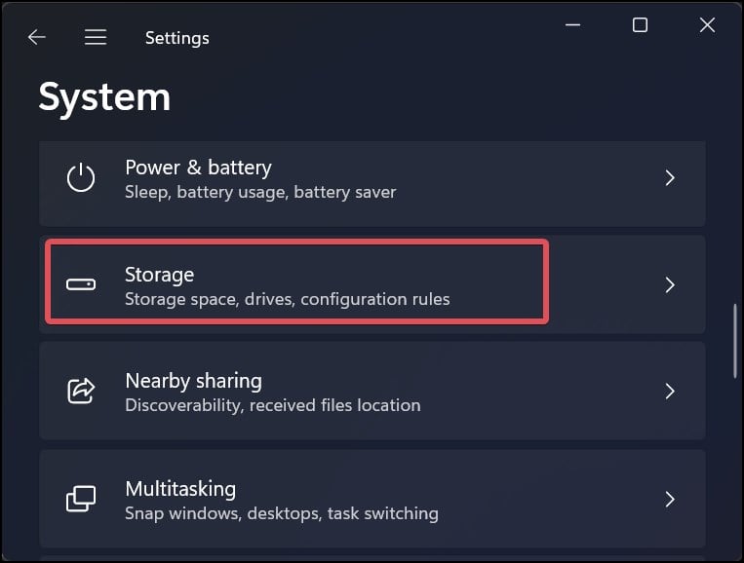
Task: Click the Multitasking windows icon
Action: click(x=81, y=500)
